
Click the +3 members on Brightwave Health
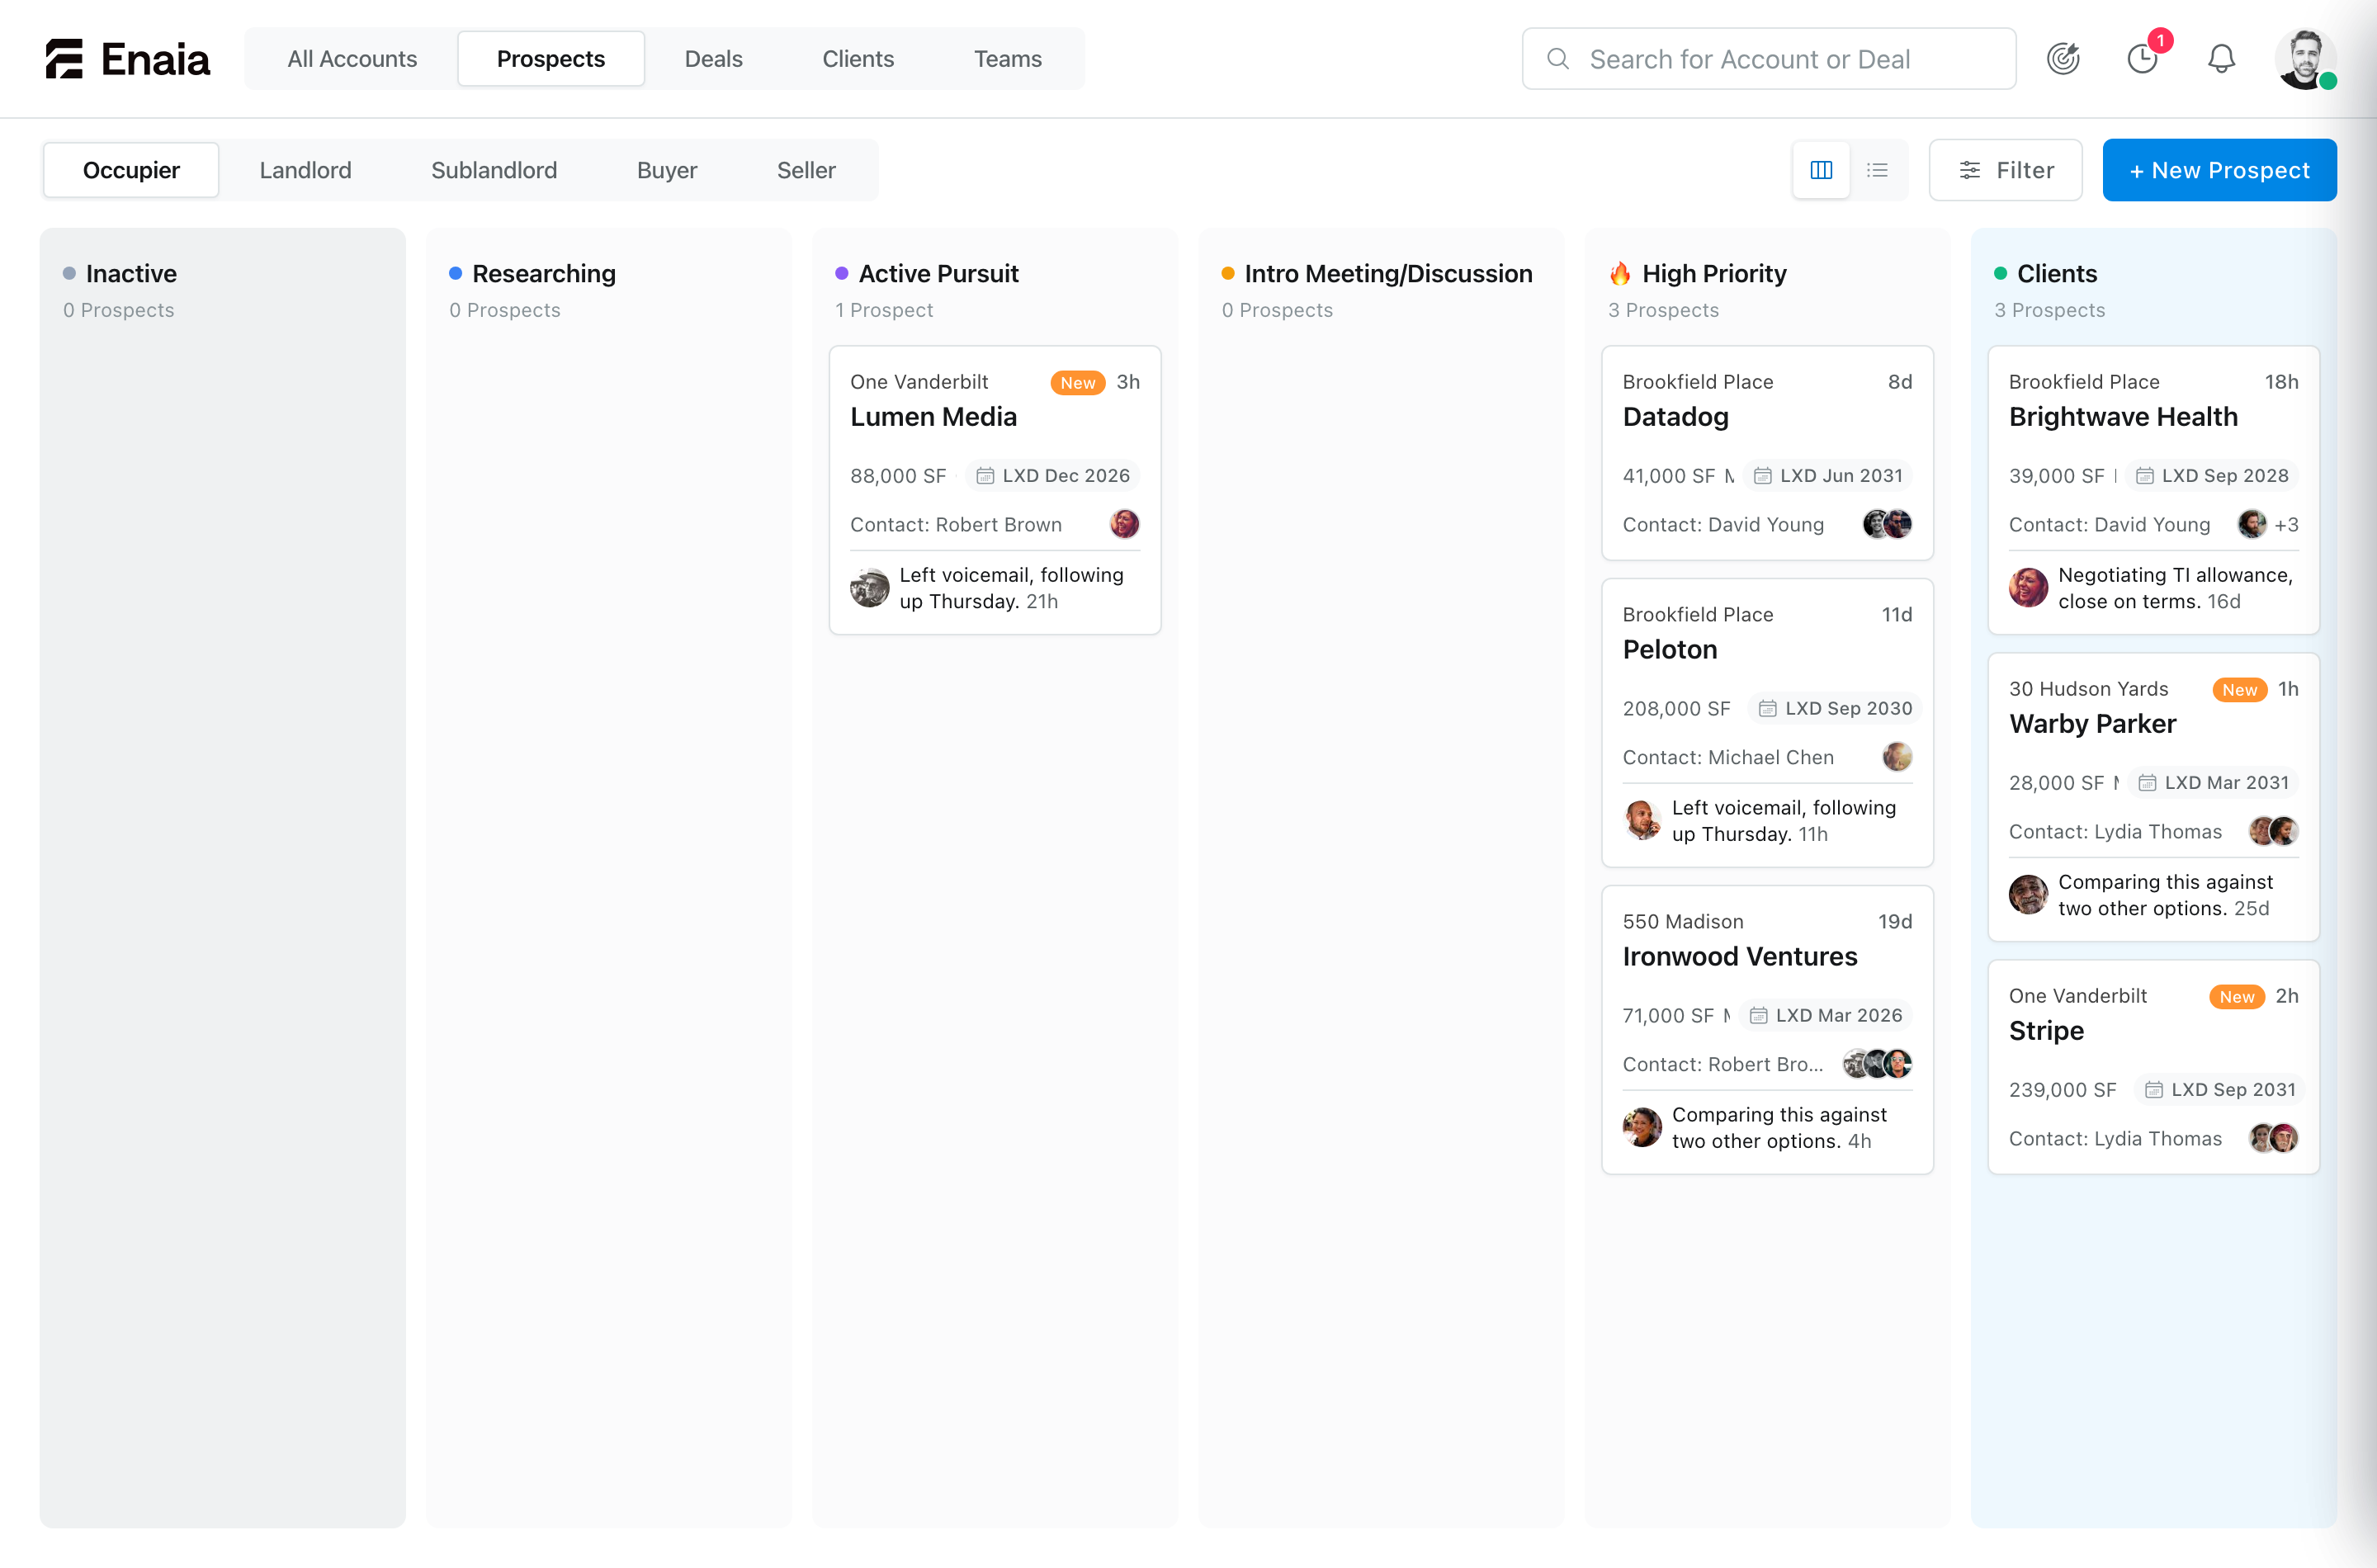(x=2286, y=525)
